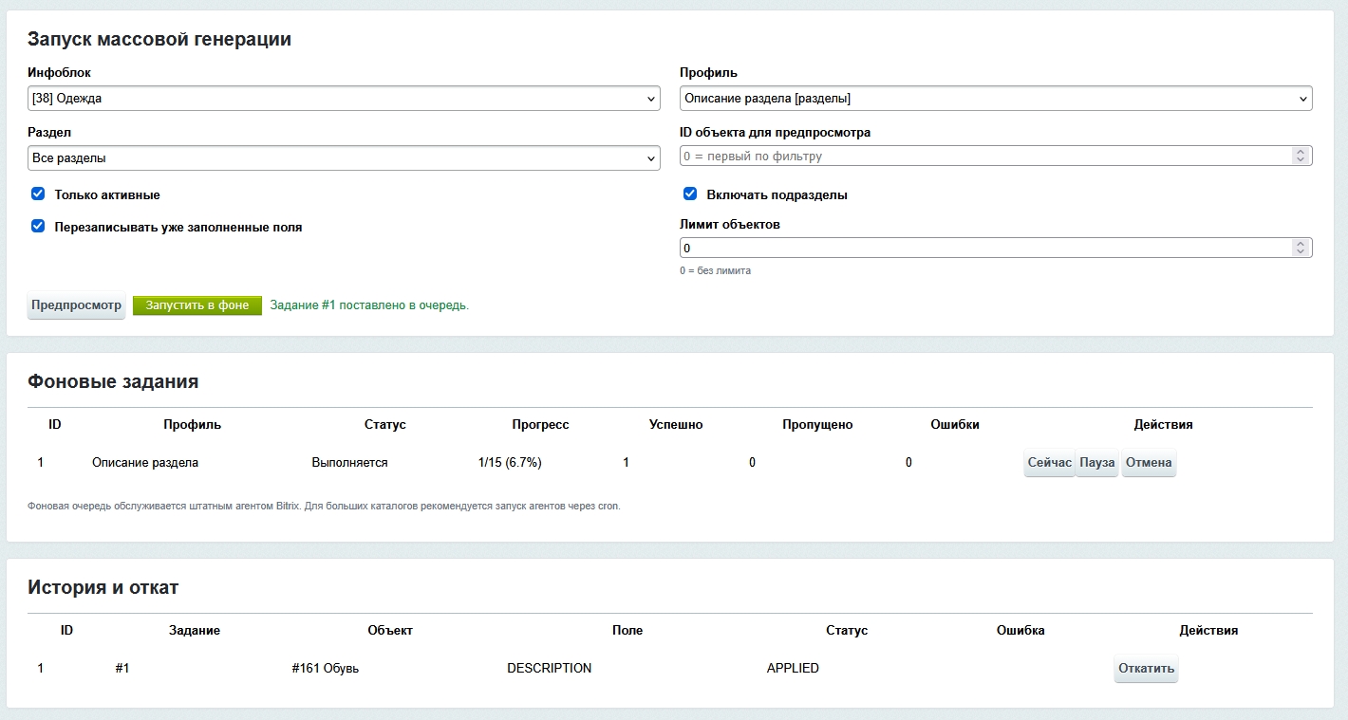
Task: Toggle the Только активные checkbox
Action: [x=38, y=194]
